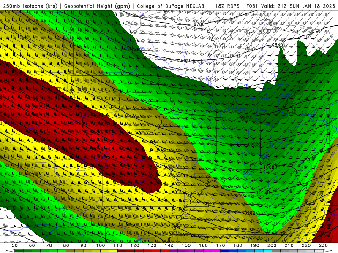Click the 70 value on the color scale
Viewport: 338px width, 253px height.
tap(49, 245)
